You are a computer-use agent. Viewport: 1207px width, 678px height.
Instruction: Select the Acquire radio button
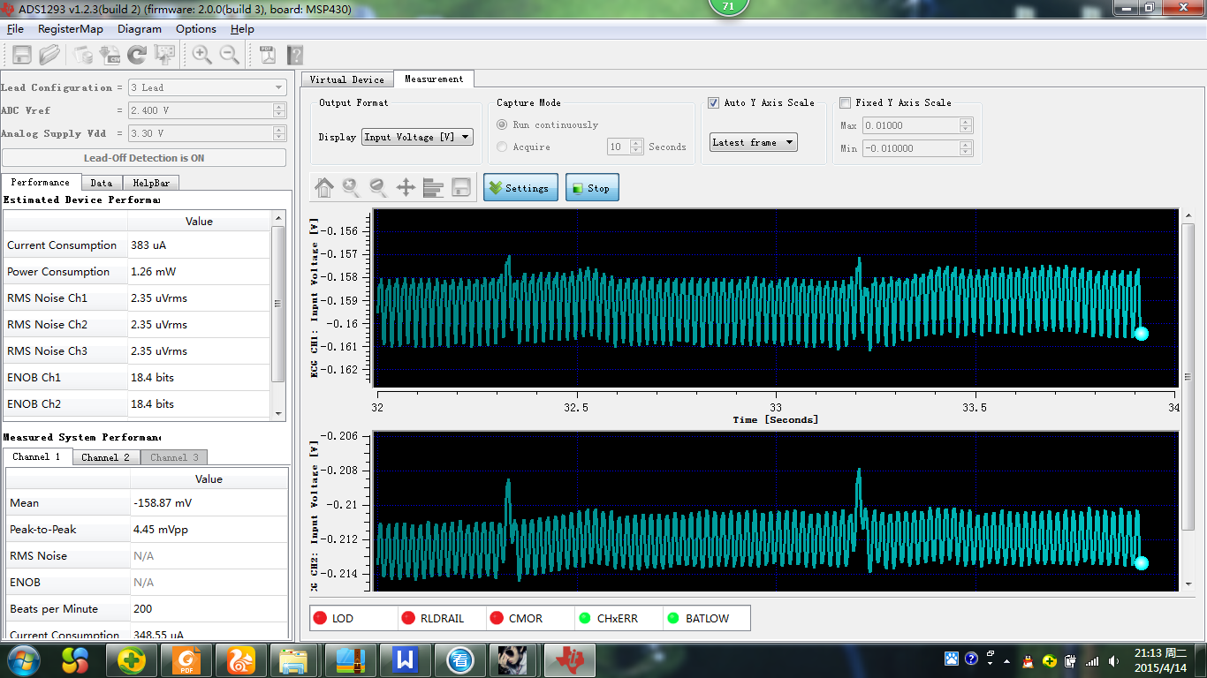tap(502, 147)
